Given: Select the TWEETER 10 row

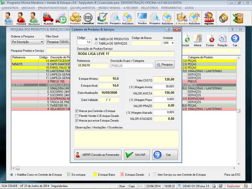Looking at the screenshot, I should pos(41,106).
